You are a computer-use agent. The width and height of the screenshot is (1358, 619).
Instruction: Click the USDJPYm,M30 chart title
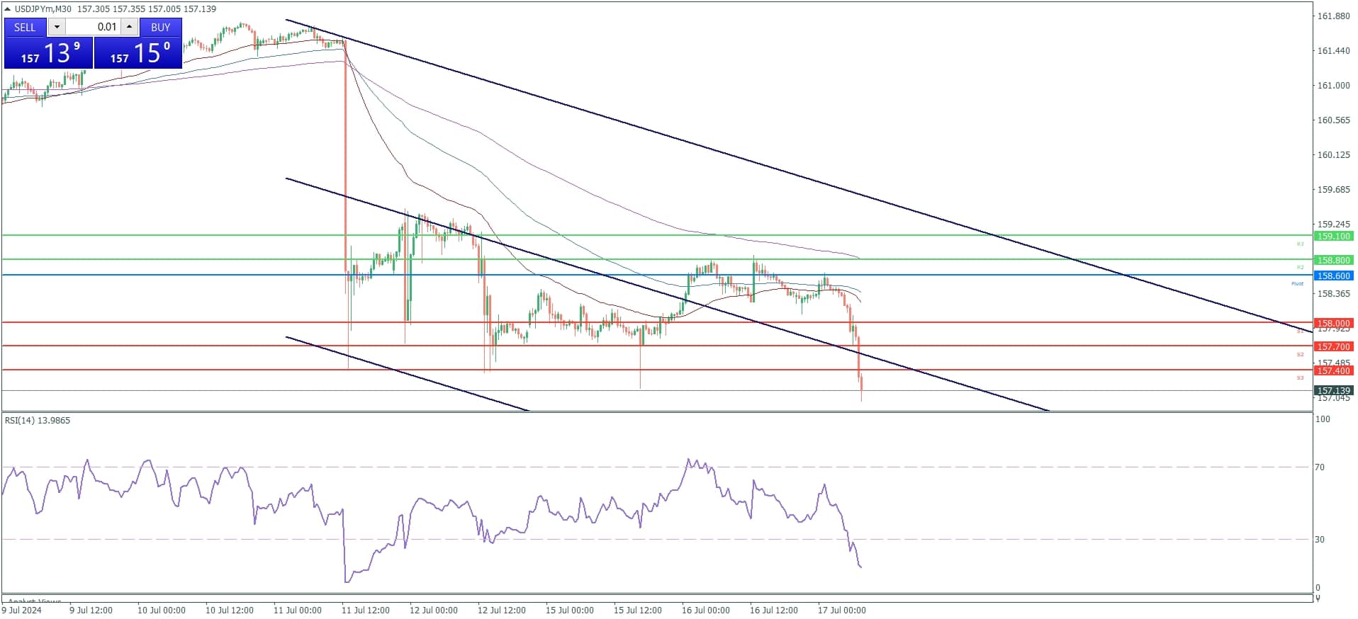pos(43,8)
